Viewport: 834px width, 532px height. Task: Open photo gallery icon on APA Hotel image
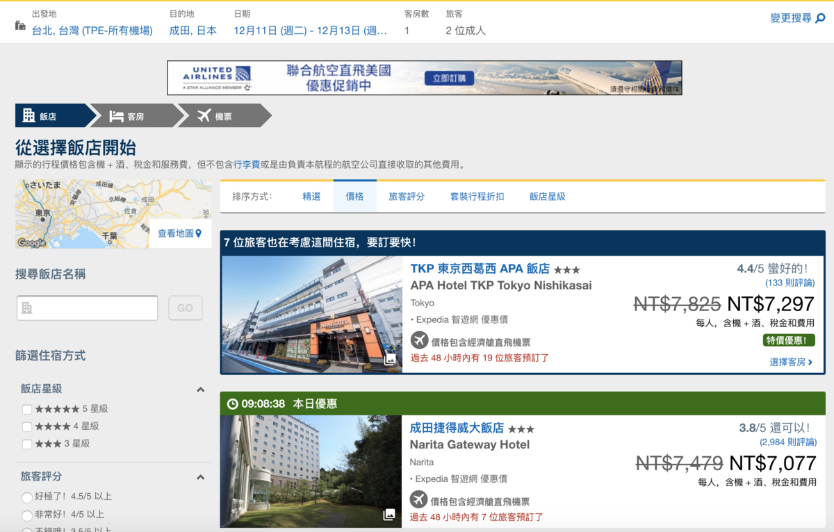click(390, 360)
